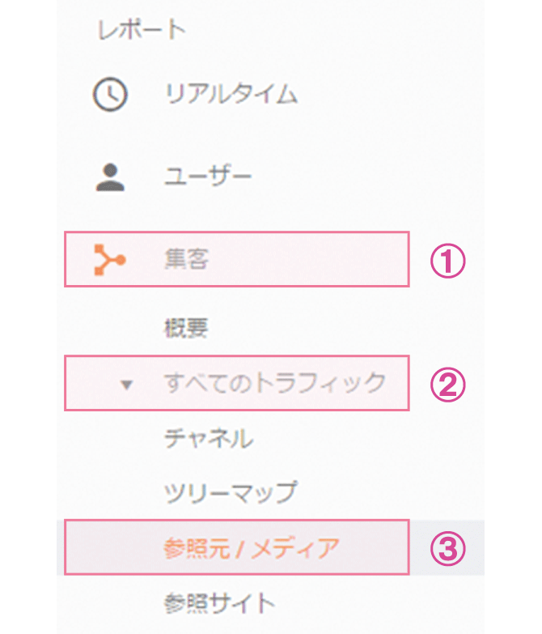Open the ユーザー report section
This screenshot has width=542, height=634.
point(208,177)
